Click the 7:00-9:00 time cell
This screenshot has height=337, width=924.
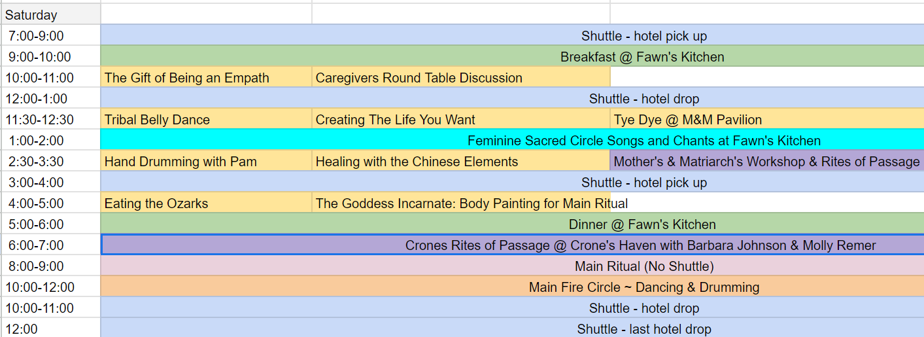[50, 35]
